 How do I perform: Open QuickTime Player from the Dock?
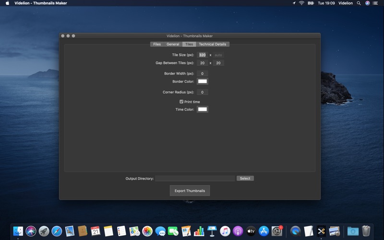(x=296, y=231)
